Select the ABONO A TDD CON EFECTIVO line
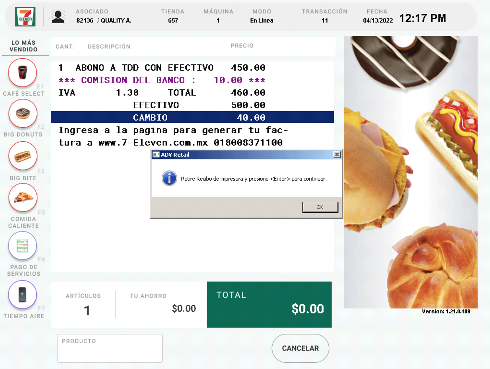490x369 pixels. 162,67
